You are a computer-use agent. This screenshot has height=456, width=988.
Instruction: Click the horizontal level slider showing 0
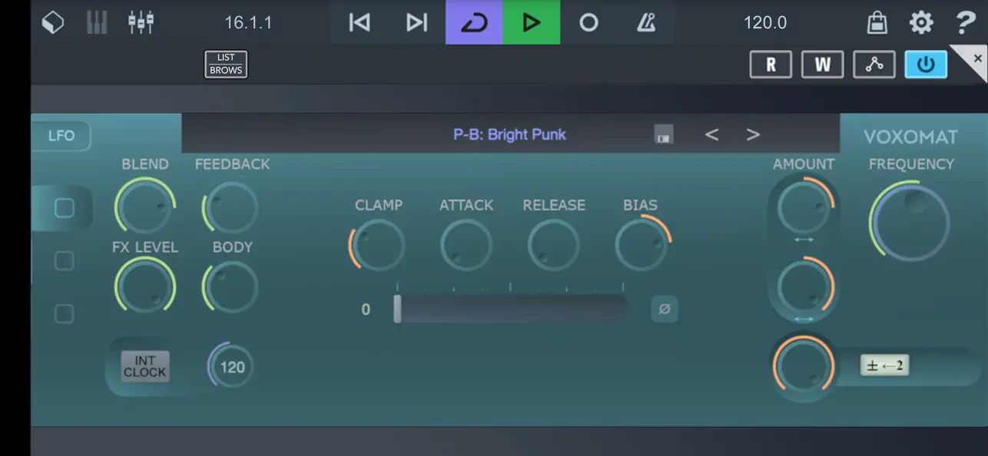tap(510, 308)
